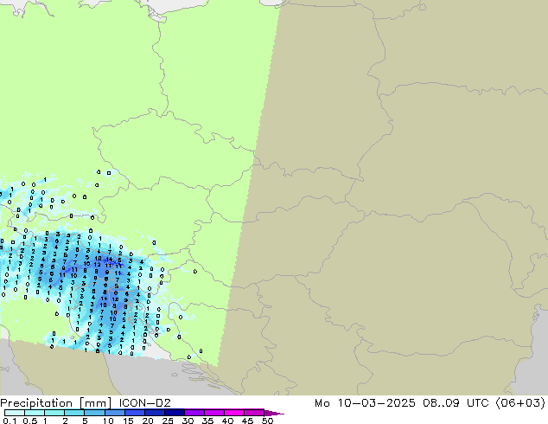The image size is (548, 424).
Task: Click the 35–40 mm legend swatch
Action: [213, 413]
